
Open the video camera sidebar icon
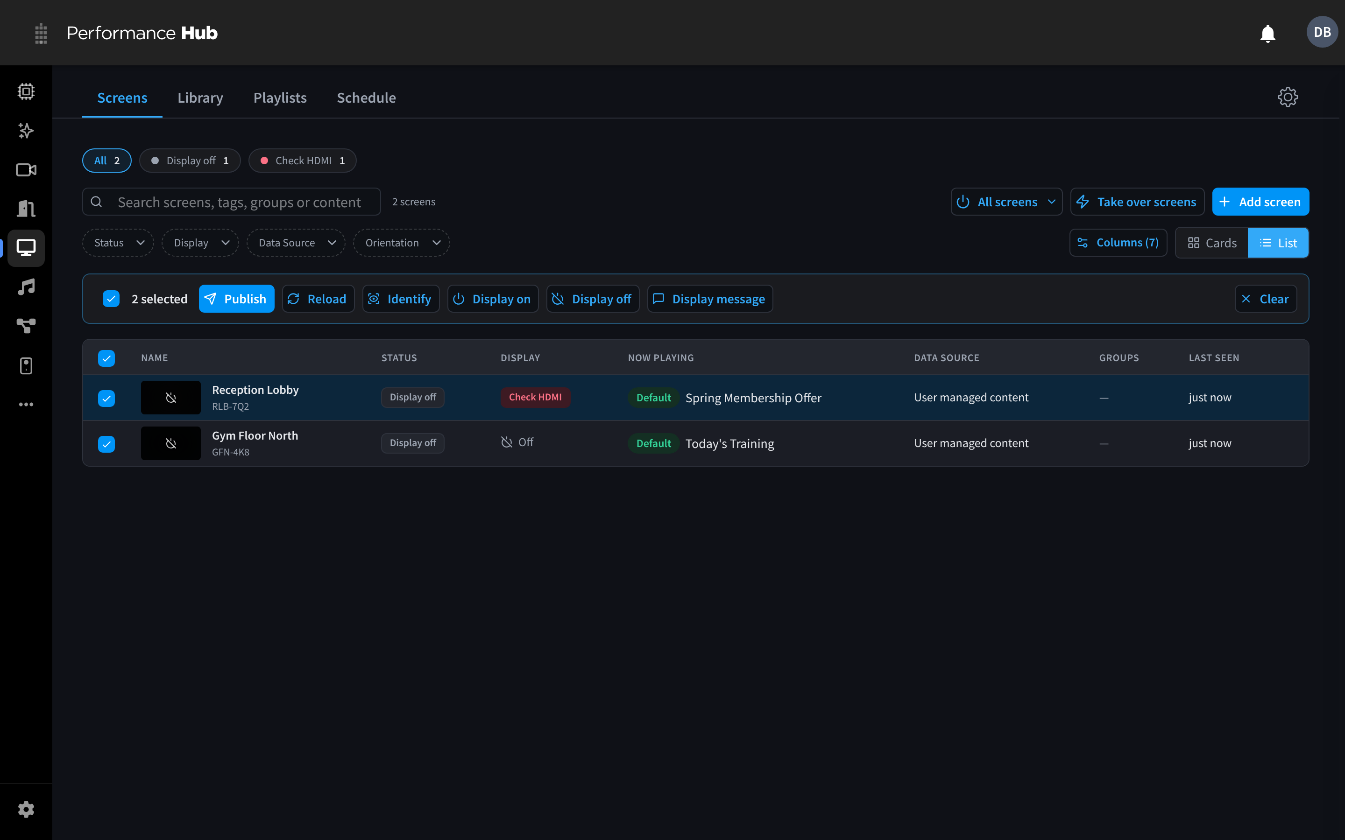click(26, 170)
